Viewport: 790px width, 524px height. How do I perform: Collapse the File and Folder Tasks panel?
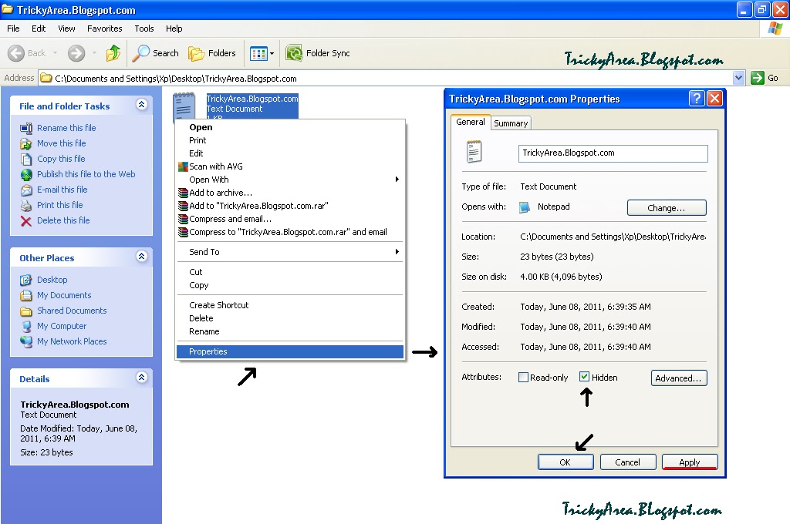pyautogui.click(x=142, y=105)
